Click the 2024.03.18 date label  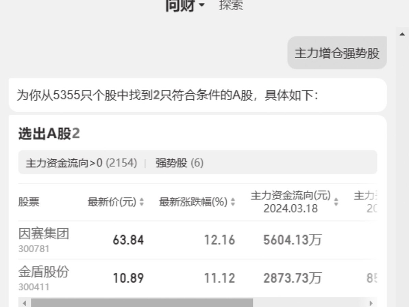point(291,208)
